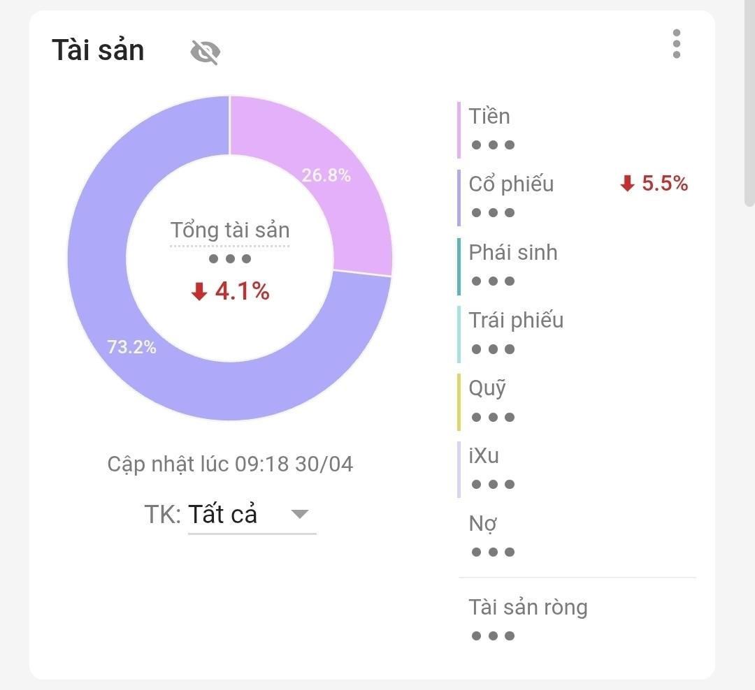This screenshot has width=755, height=690.
Task: Click the Trái phiếu legend color bar
Action: pos(459,333)
